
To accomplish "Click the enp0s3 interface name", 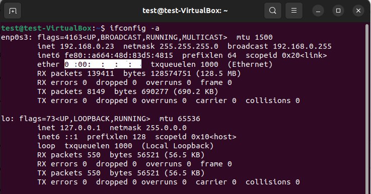I will (x=16, y=37).
